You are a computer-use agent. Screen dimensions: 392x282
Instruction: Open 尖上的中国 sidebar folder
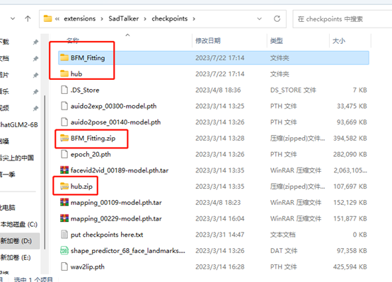(17, 158)
